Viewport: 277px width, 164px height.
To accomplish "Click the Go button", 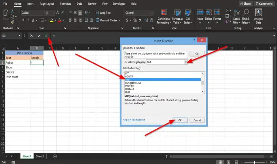I will (197, 54).
